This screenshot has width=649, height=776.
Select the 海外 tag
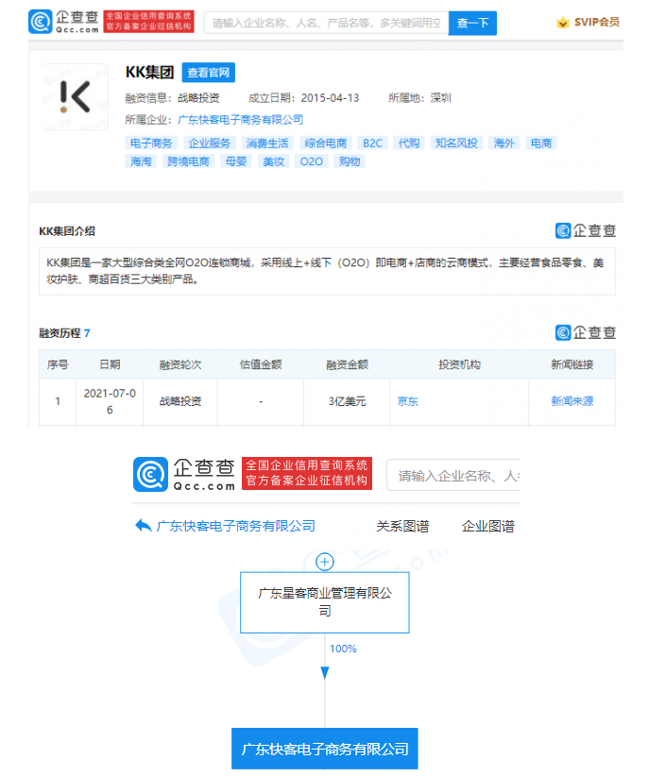(504, 143)
